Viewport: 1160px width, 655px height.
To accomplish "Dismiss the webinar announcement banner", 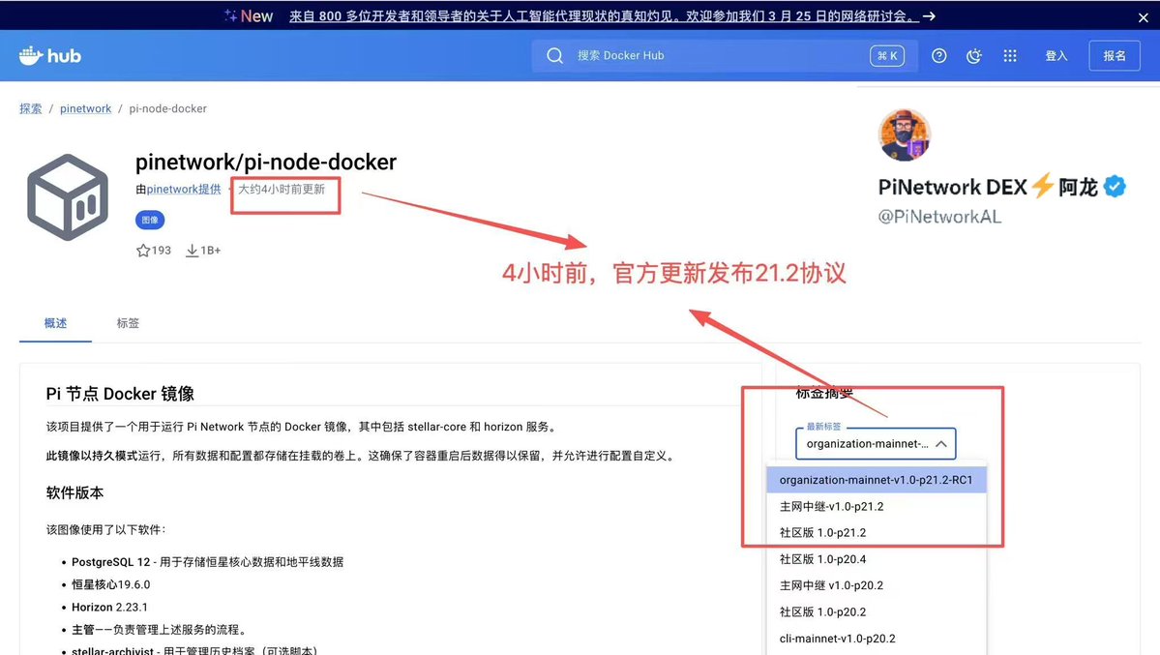I will [1143, 16].
